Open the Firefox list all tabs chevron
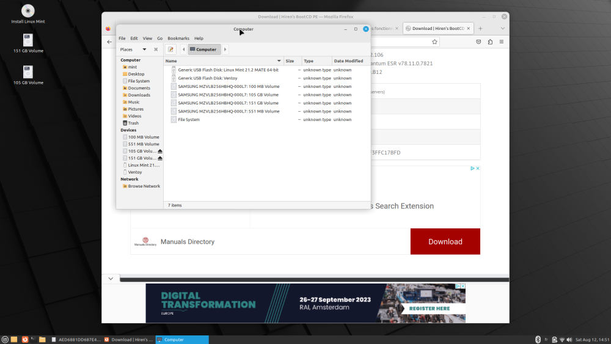The image size is (611, 344). [503, 29]
